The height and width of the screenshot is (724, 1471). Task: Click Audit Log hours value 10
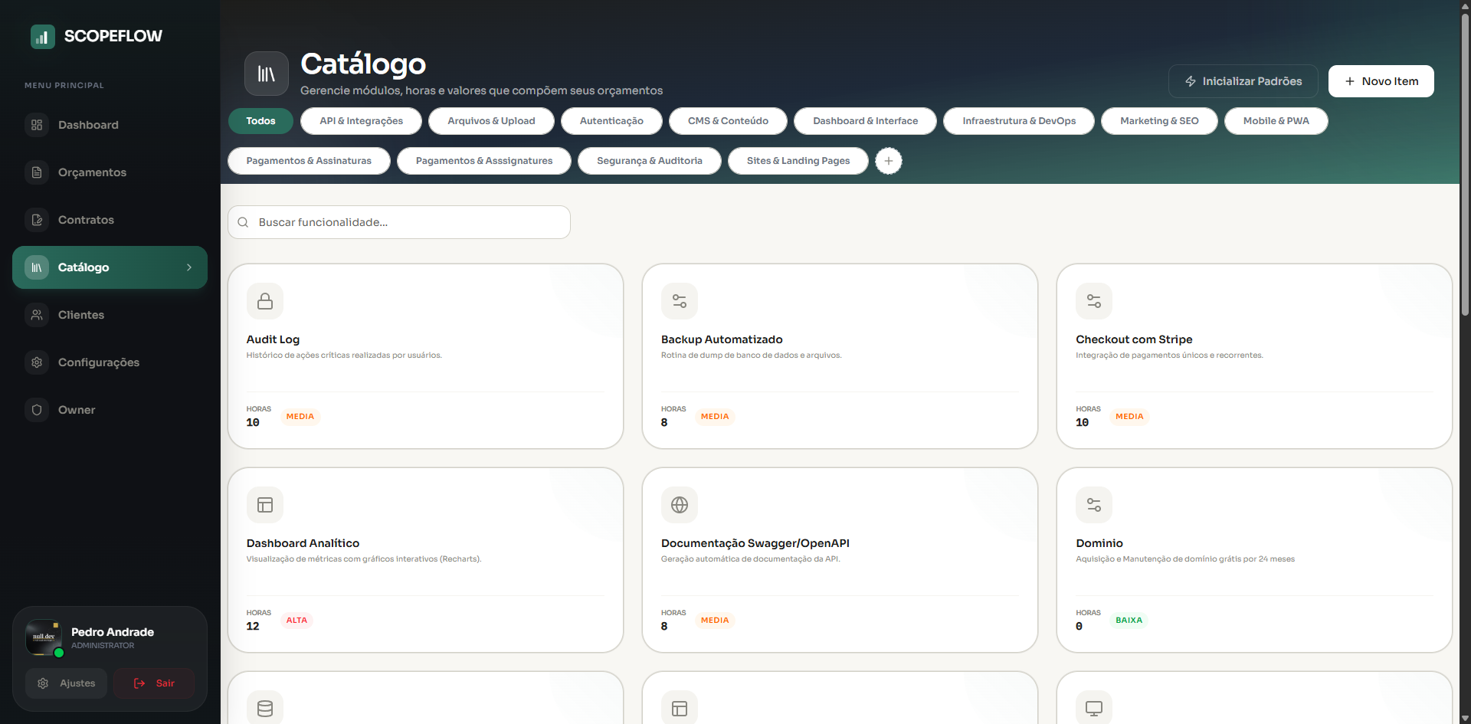tap(253, 422)
